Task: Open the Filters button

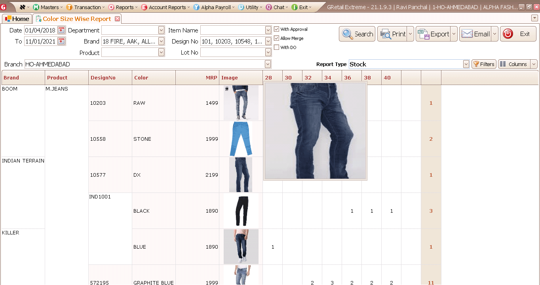Action: (x=484, y=64)
